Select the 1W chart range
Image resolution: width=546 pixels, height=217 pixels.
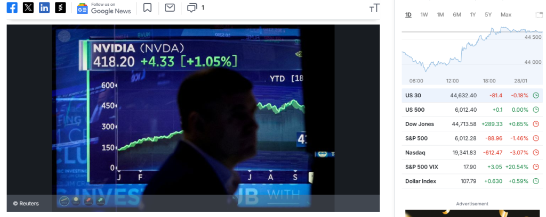pyautogui.click(x=424, y=14)
